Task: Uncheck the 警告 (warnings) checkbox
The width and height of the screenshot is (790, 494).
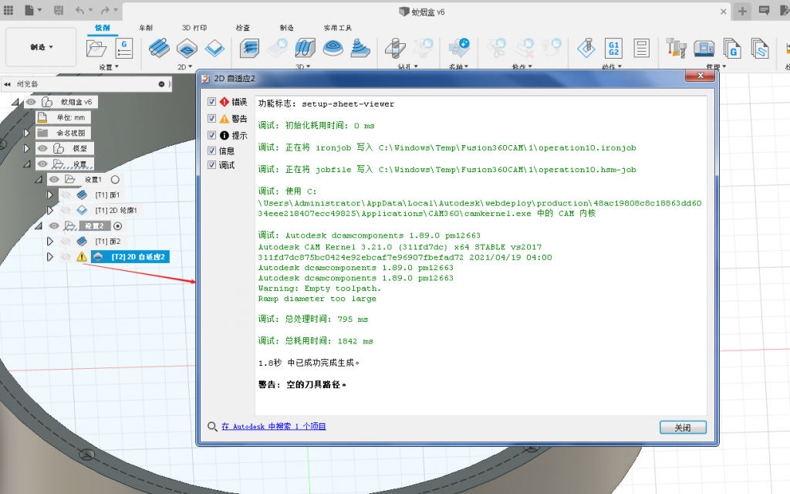Action: (212, 118)
